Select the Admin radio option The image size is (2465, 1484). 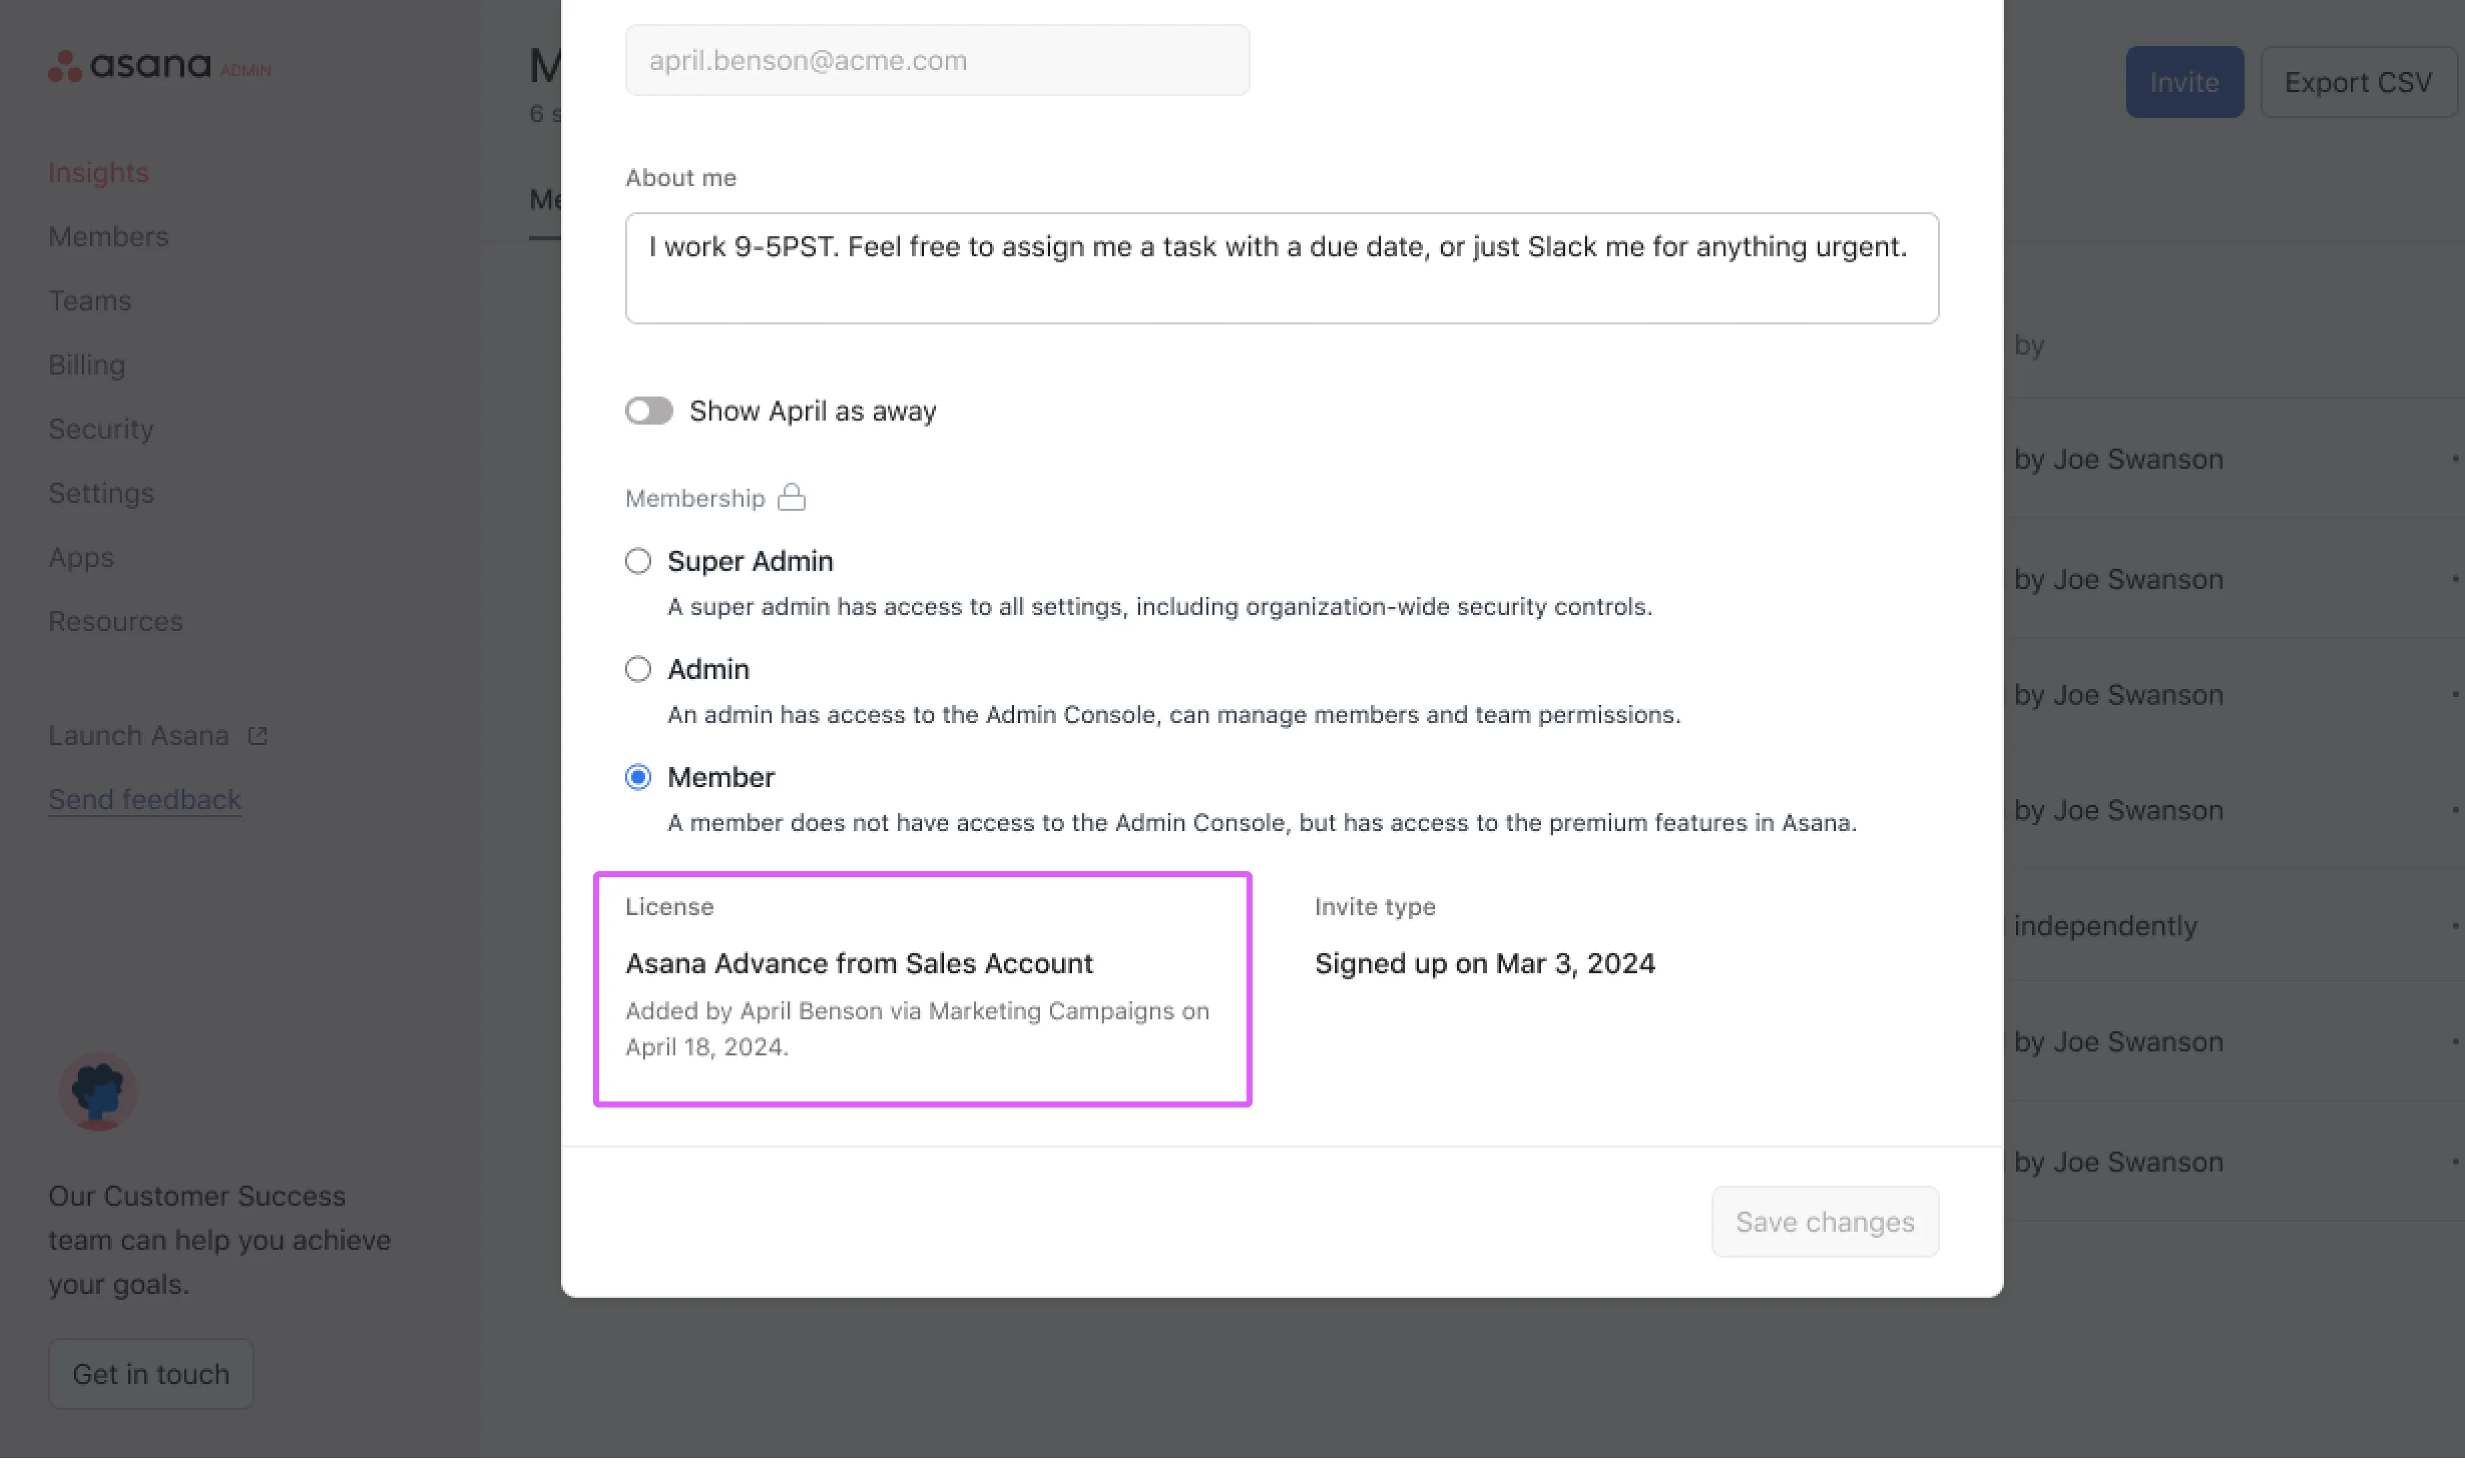tap(638, 669)
